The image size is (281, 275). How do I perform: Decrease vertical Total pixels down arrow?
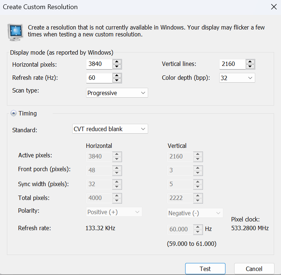coord(198,201)
